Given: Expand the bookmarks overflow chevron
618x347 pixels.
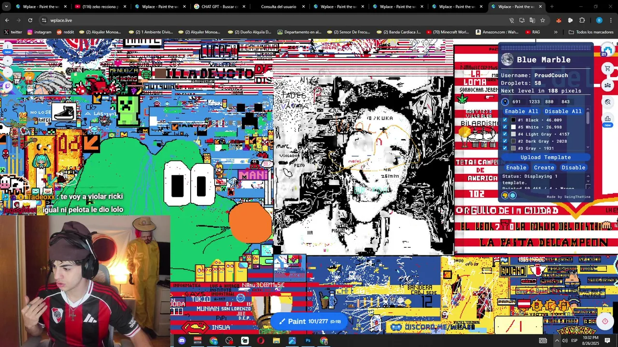Looking at the screenshot, I should [x=556, y=32].
